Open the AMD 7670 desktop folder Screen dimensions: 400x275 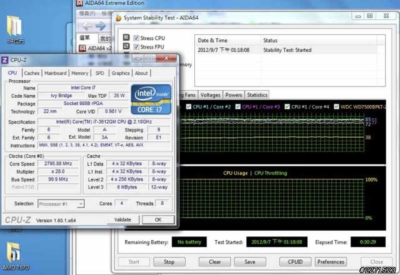pos(15,255)
